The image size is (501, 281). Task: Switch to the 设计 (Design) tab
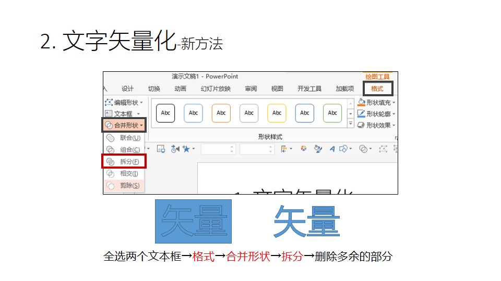pyautogui.click(x=127, y=88)
